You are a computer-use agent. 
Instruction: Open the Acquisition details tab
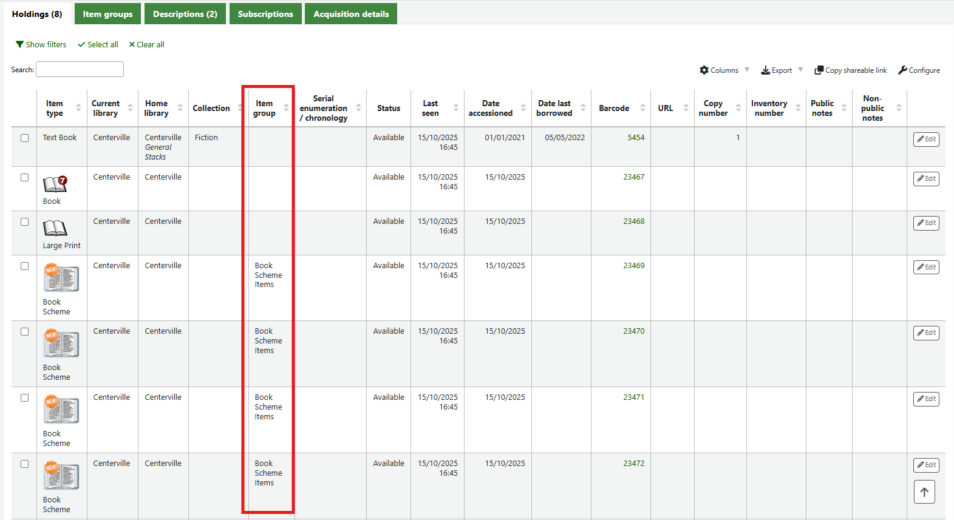351,14
